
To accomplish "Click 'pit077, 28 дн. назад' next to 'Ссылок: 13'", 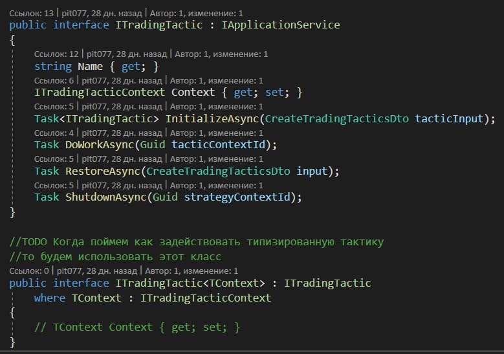I will tap(102, 13).
